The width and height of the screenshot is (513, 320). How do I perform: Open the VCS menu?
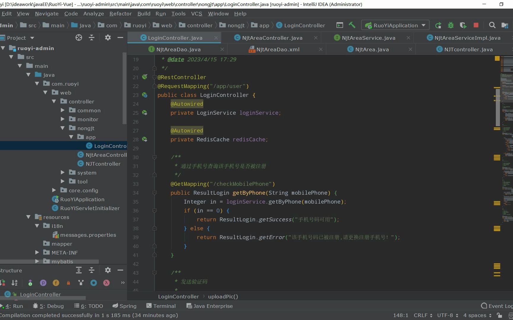click(x=197, y=14)
